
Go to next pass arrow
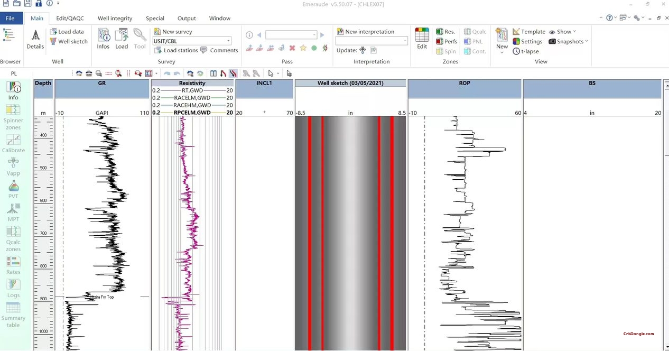[x=322, y=35]
